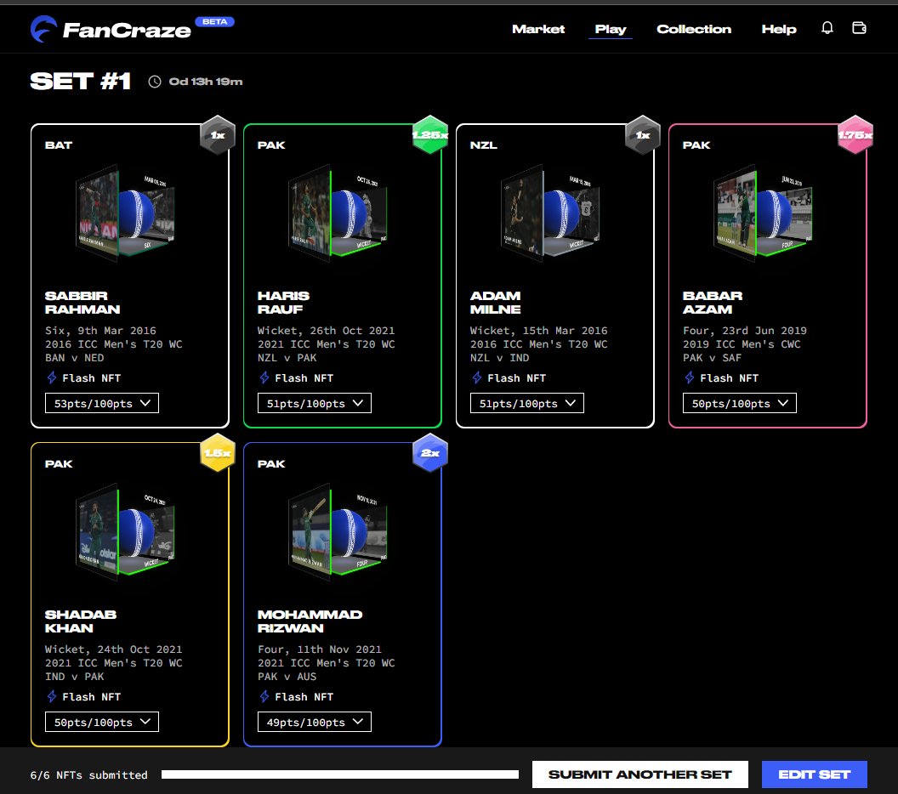Select the Play tab

610,29
